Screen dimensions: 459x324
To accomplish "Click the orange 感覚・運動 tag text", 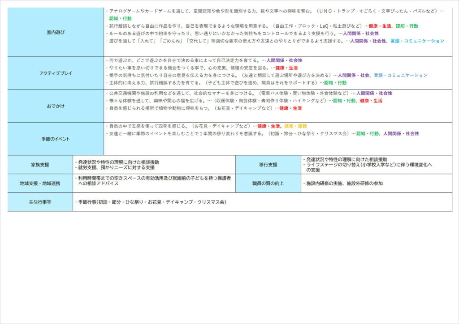I will coord(295,127).
